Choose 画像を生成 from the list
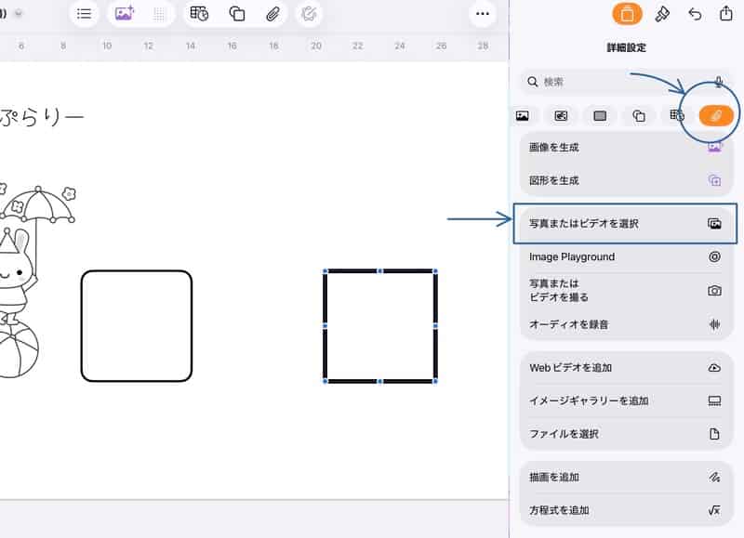Image resolution: width=744 pixels, height=538 pixels. click(x=625, y=148)
